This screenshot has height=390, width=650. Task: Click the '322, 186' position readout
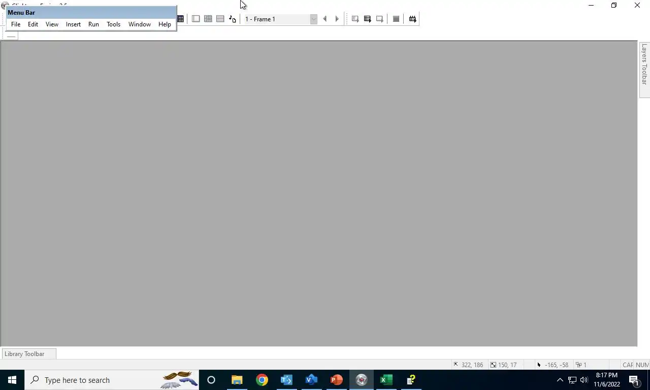click(468, 365)
